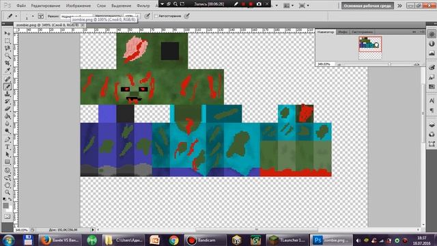Reset default foreground and background colors
The height and width of the screenshot is (246, 437).
pos(4,199)
